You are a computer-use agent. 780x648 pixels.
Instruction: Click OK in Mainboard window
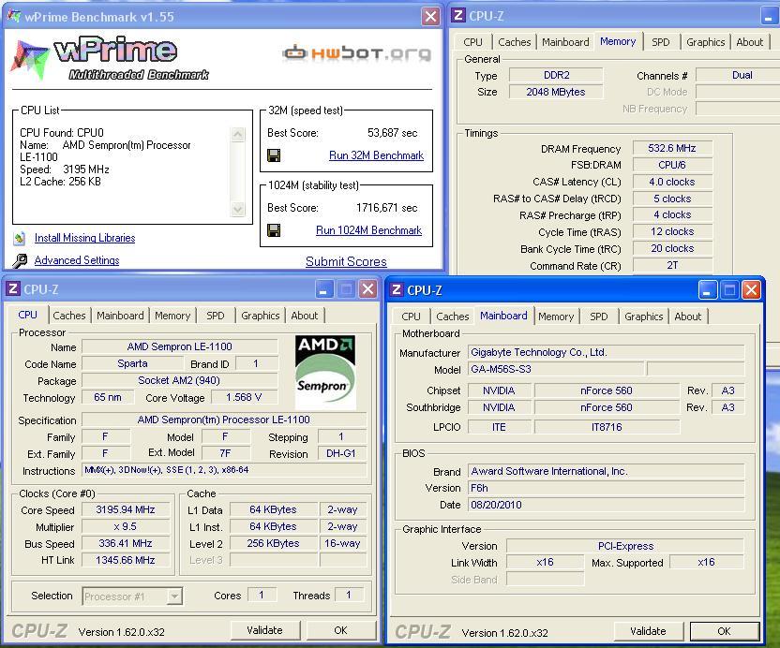[725, 631]
